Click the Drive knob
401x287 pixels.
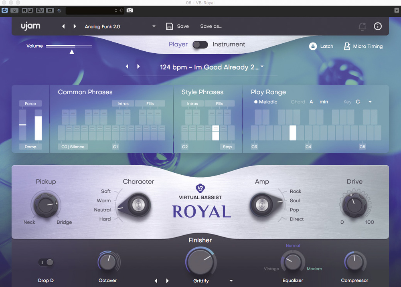pyautogui.click(x=354, y=205)
